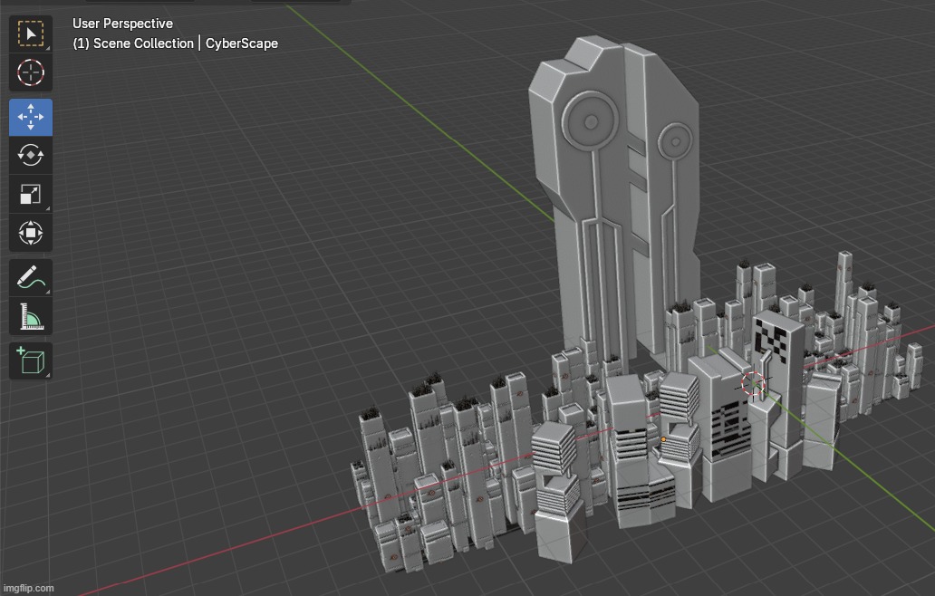Click the Scene Collection text in the viewport
The width and height of the screenshot is (935, 596).
tap(143, 43)
